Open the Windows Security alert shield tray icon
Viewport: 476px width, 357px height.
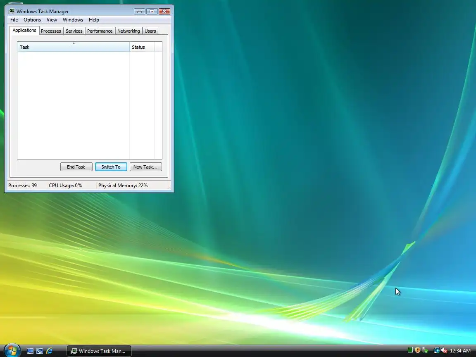point(418,350)
